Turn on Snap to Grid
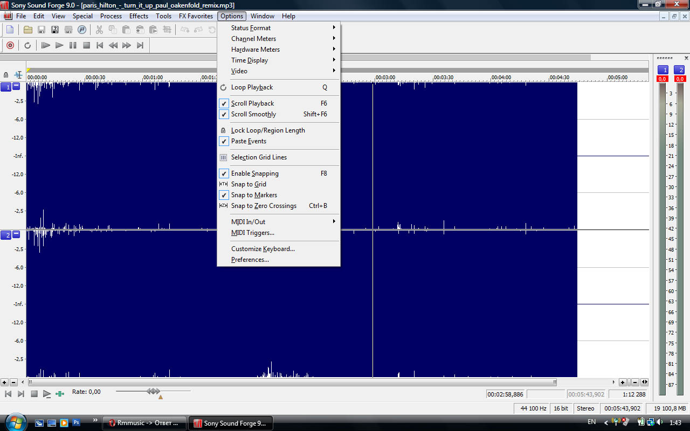This screenshot has width=690, height=431. 279,184
